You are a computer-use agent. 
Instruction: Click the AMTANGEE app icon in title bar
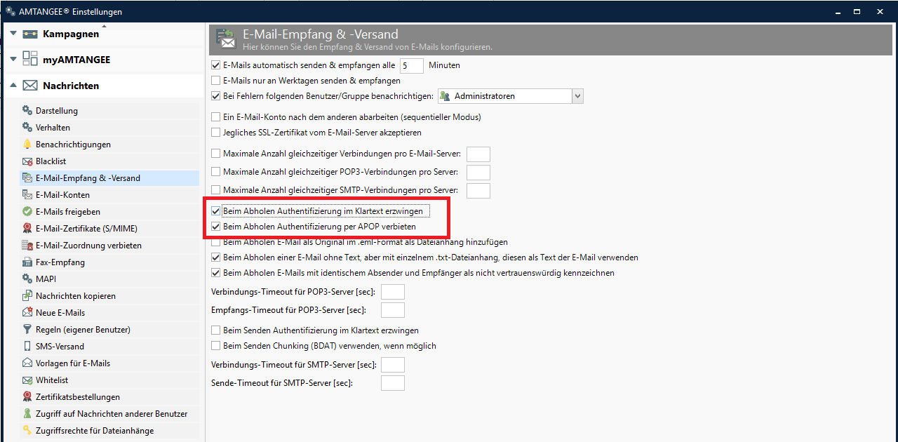coord(11,11)
